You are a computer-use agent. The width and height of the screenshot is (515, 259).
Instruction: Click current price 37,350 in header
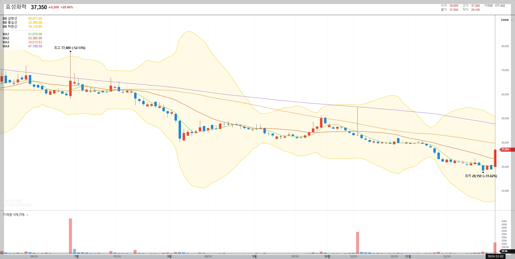(x=39, y=7)
